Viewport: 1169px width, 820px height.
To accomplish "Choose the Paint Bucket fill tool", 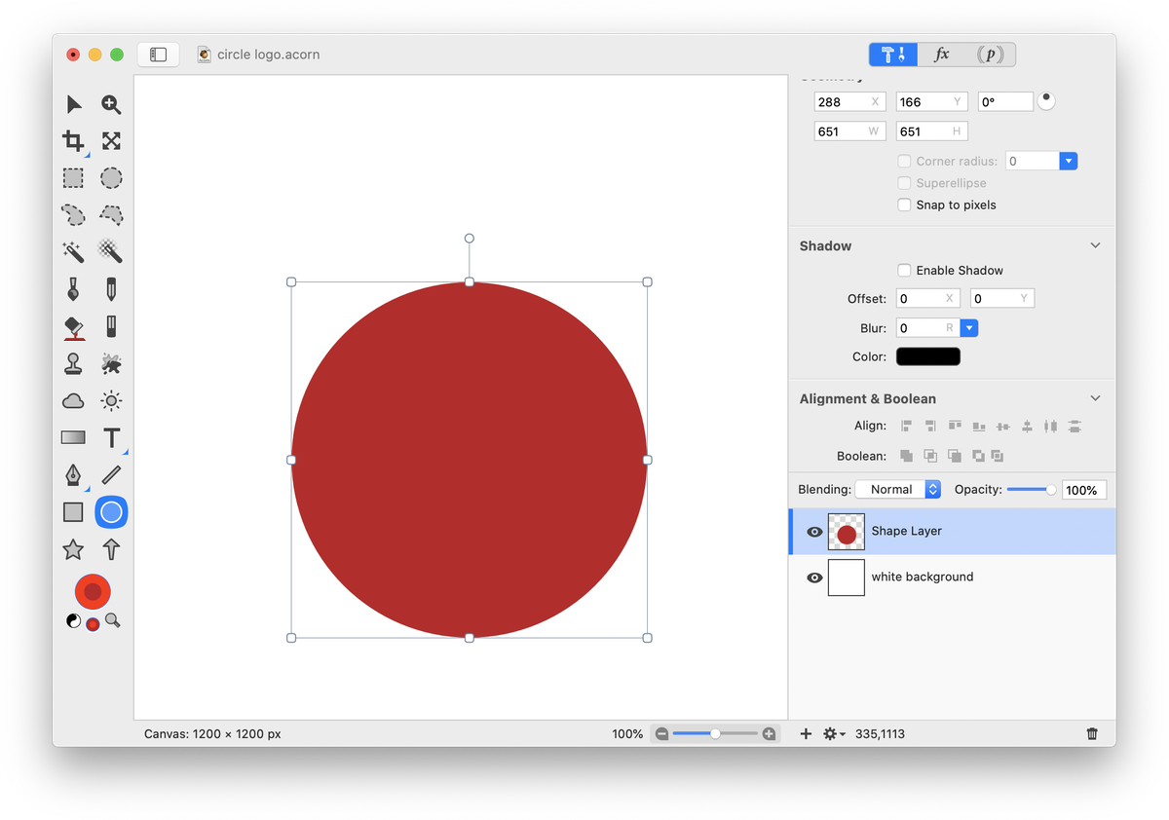I will (x=73, y=327).
